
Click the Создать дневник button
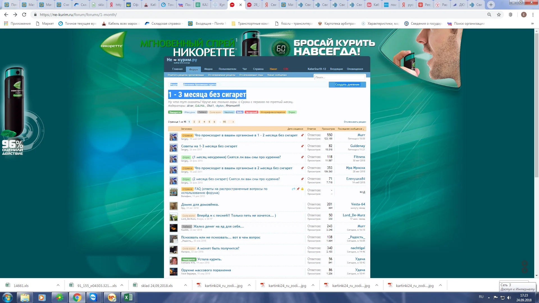tap(347, 84)
